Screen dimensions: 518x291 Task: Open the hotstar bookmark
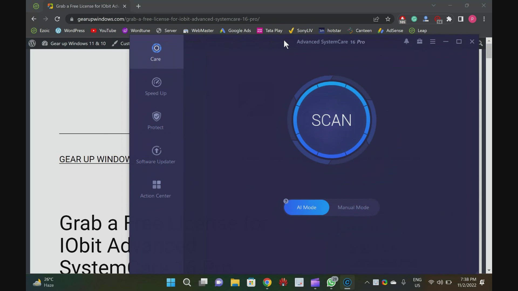coord(330,30)
